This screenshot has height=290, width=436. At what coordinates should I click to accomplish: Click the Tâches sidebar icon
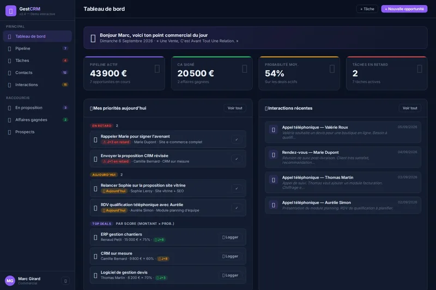click(x=9, y=61)
